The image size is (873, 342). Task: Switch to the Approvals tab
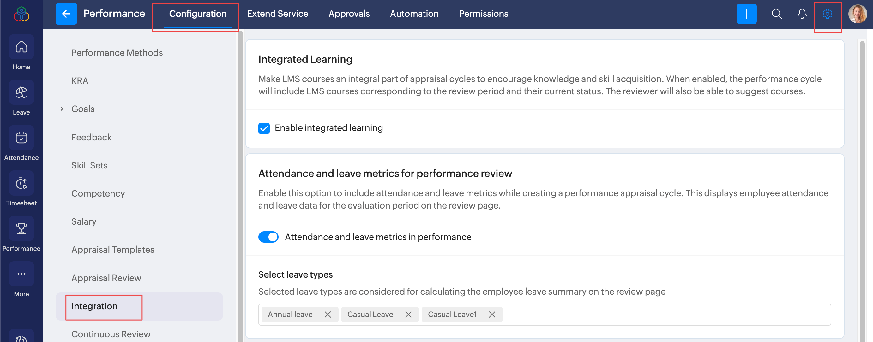pos(349,14)
